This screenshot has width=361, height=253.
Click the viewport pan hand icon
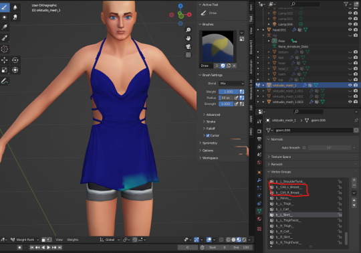[188, 38]
